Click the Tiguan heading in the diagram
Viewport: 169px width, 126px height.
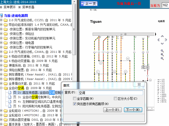[96, 22]
